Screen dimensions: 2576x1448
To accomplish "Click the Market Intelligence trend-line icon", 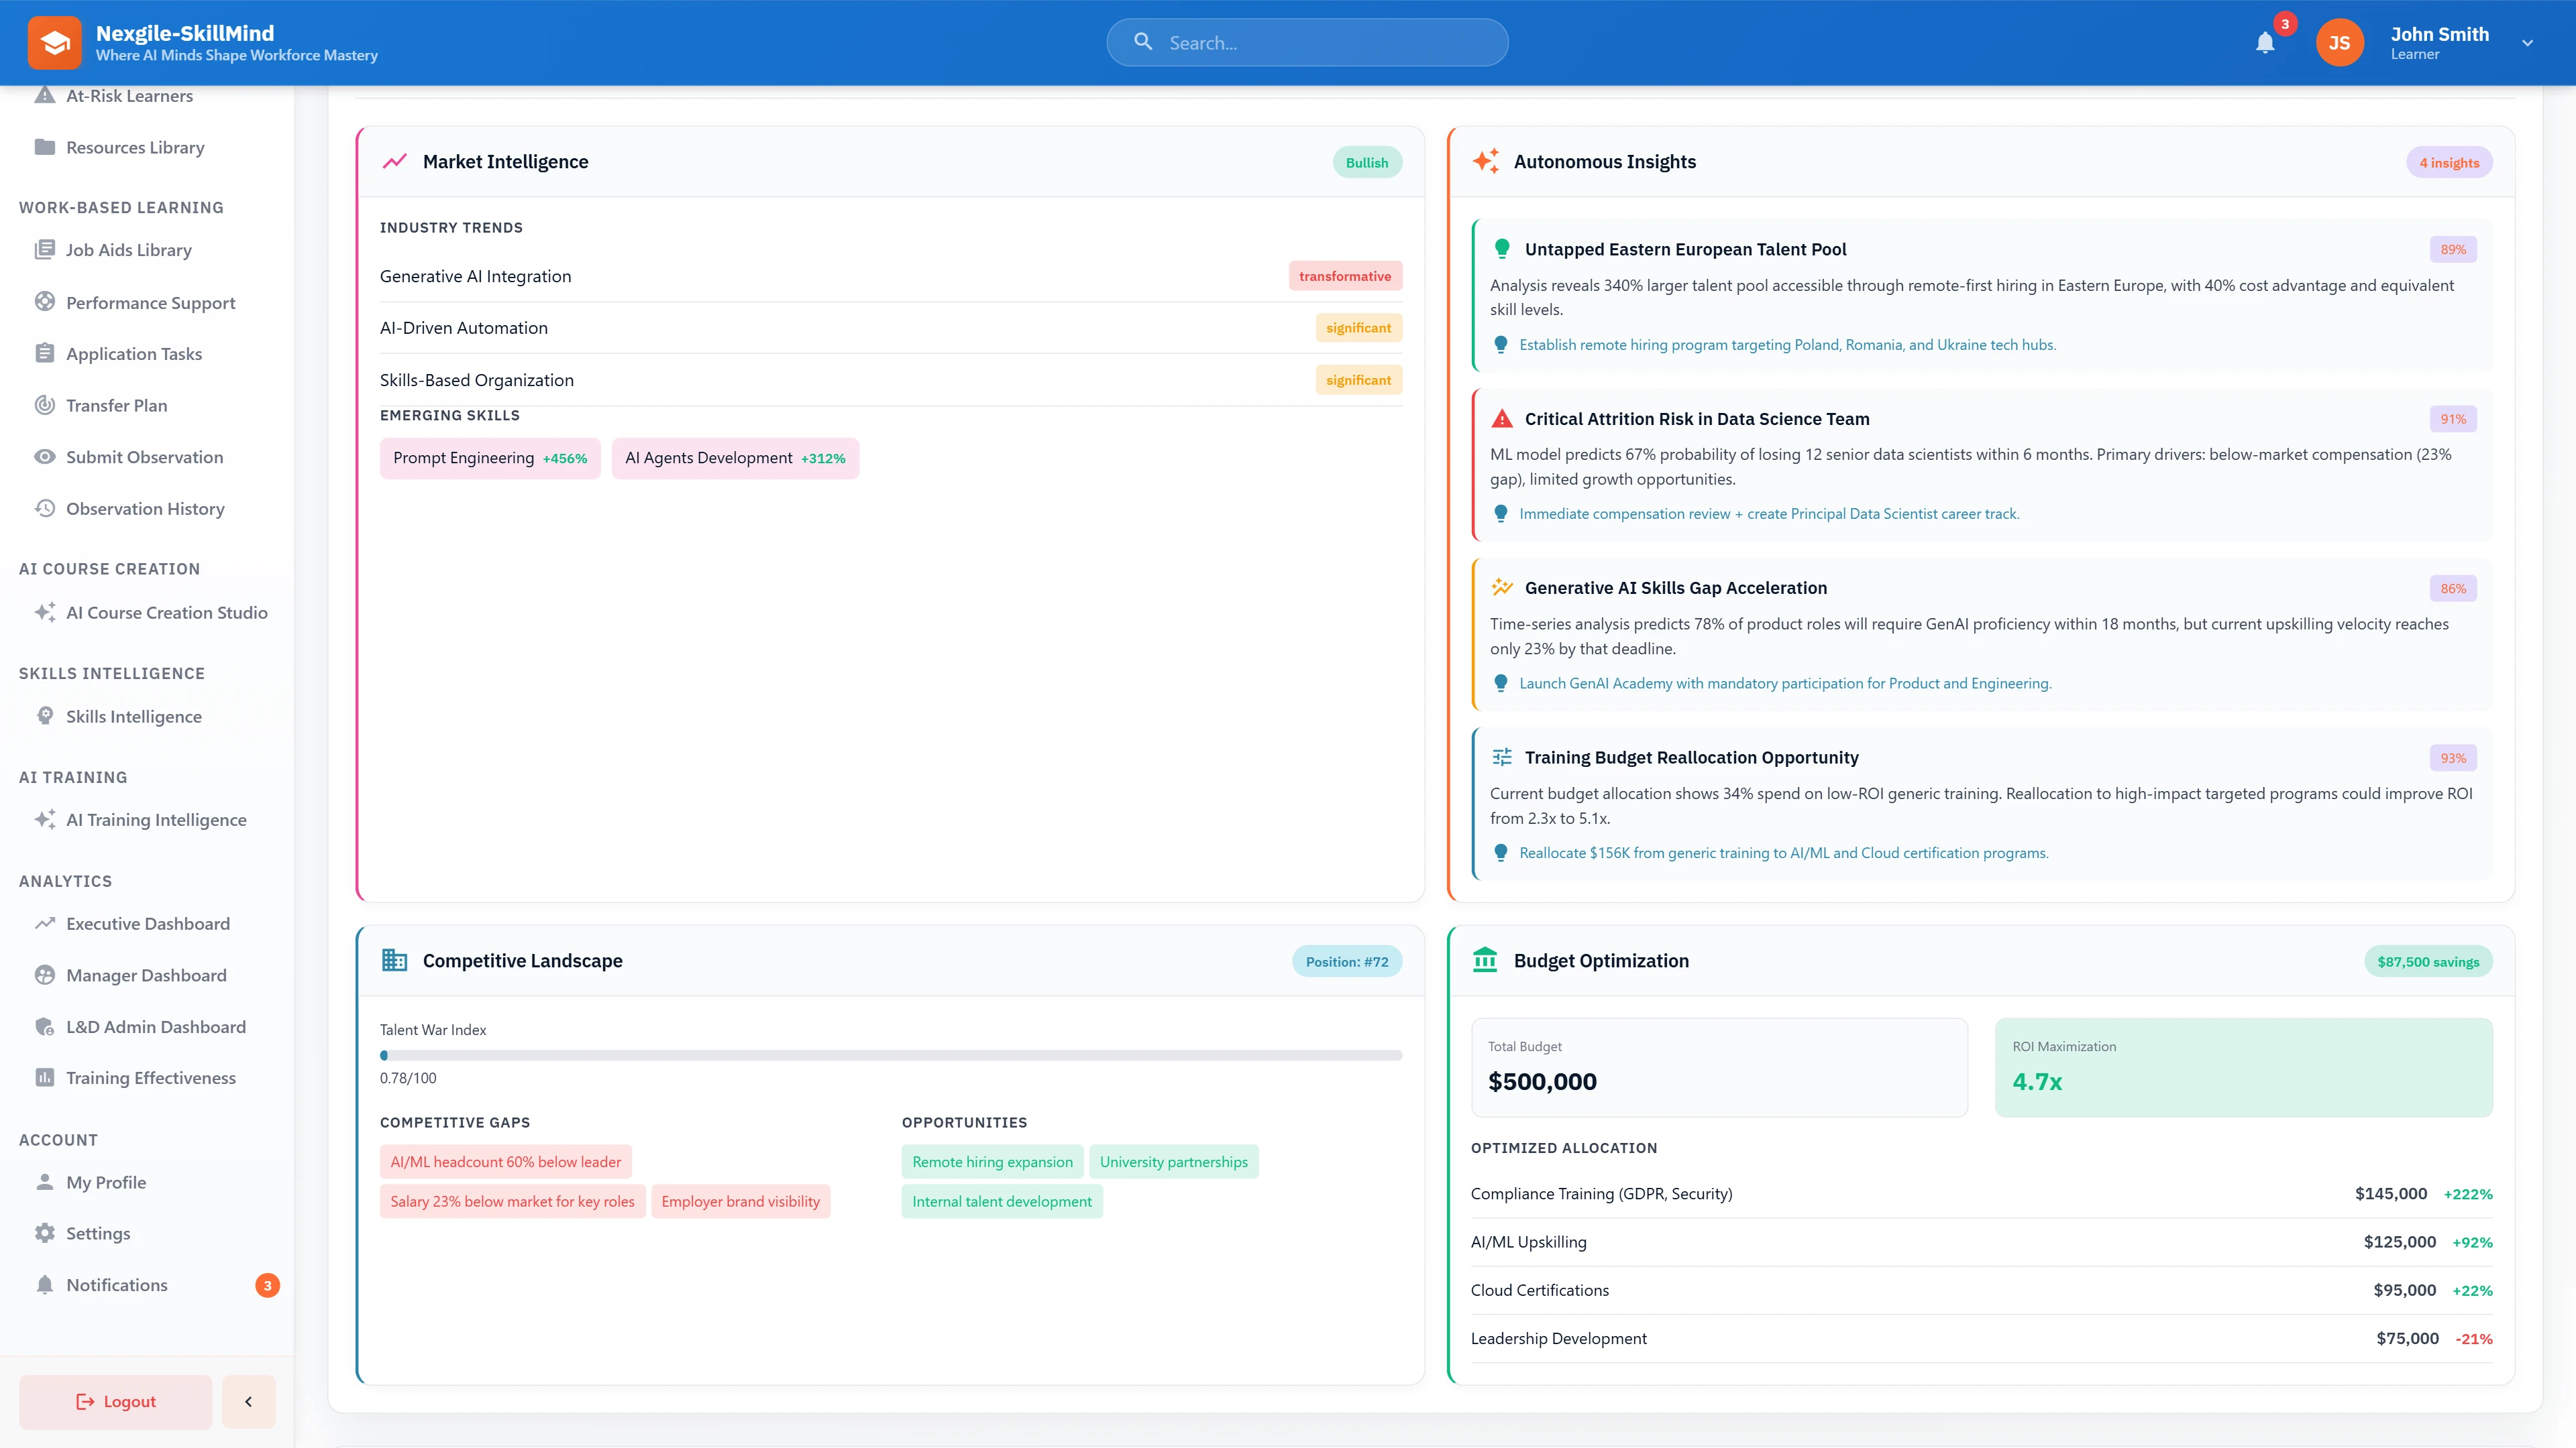I will coord(394,161).
